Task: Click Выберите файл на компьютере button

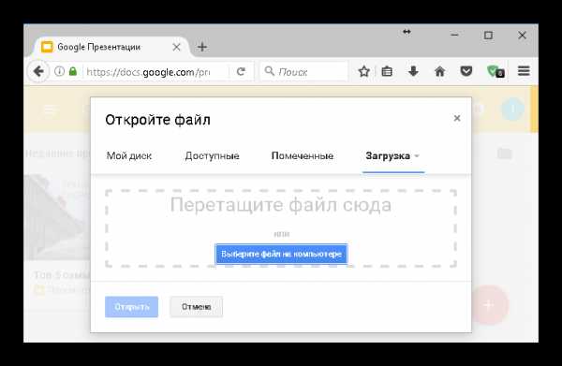Action: (x=281, y=254)
